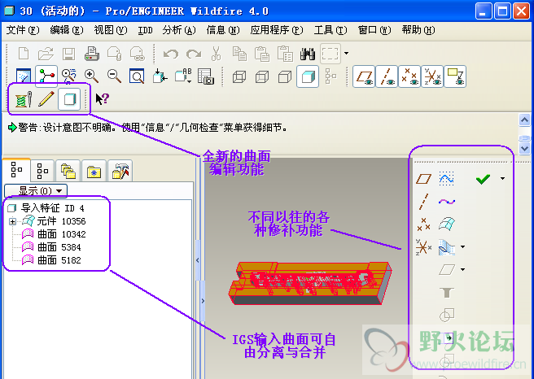Open dropdown arrow beside selection box icon
Image resolution: width=534 pixels, height=379 pixels.
pos(346,53)
